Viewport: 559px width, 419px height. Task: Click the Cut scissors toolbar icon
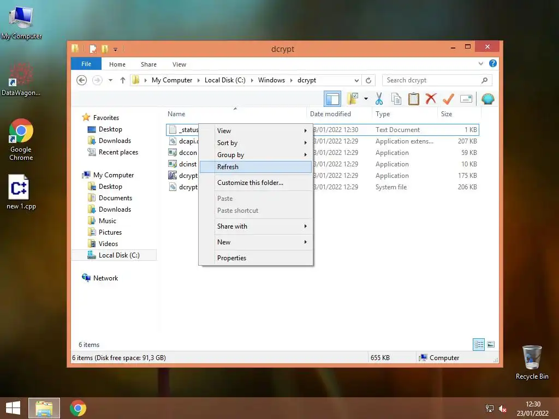coord(379,99)
